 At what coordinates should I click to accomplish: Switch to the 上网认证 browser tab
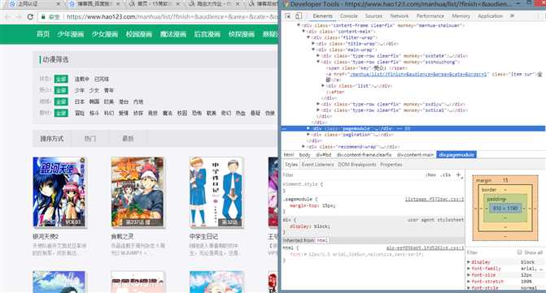(32, 4)
